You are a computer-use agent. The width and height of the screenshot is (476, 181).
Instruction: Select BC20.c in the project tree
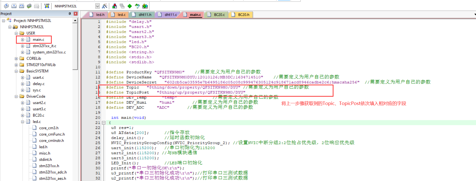pos(38,115)
